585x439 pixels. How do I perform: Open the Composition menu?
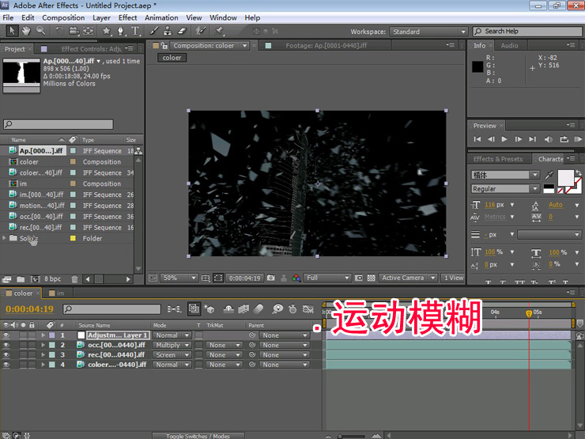pyautogui.click(x=62, y=17)
